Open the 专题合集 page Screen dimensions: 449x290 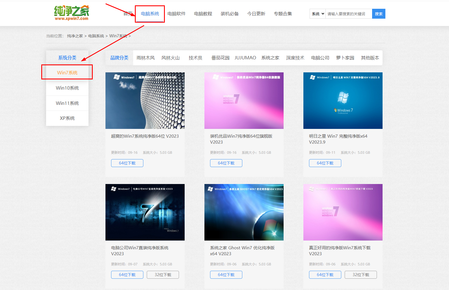coord(283,14)
